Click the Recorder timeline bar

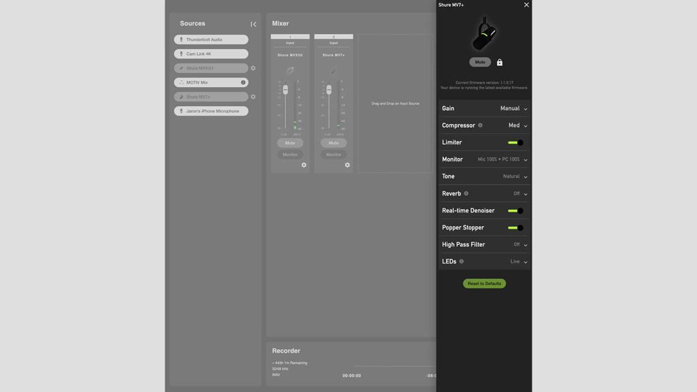click(395, 366)
